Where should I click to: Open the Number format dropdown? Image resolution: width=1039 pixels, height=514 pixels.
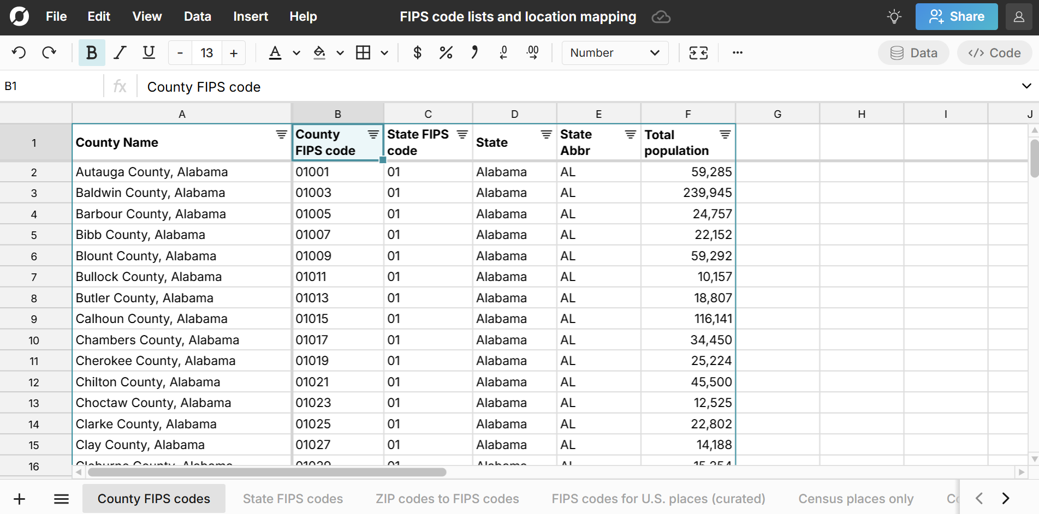pos(614,53)
